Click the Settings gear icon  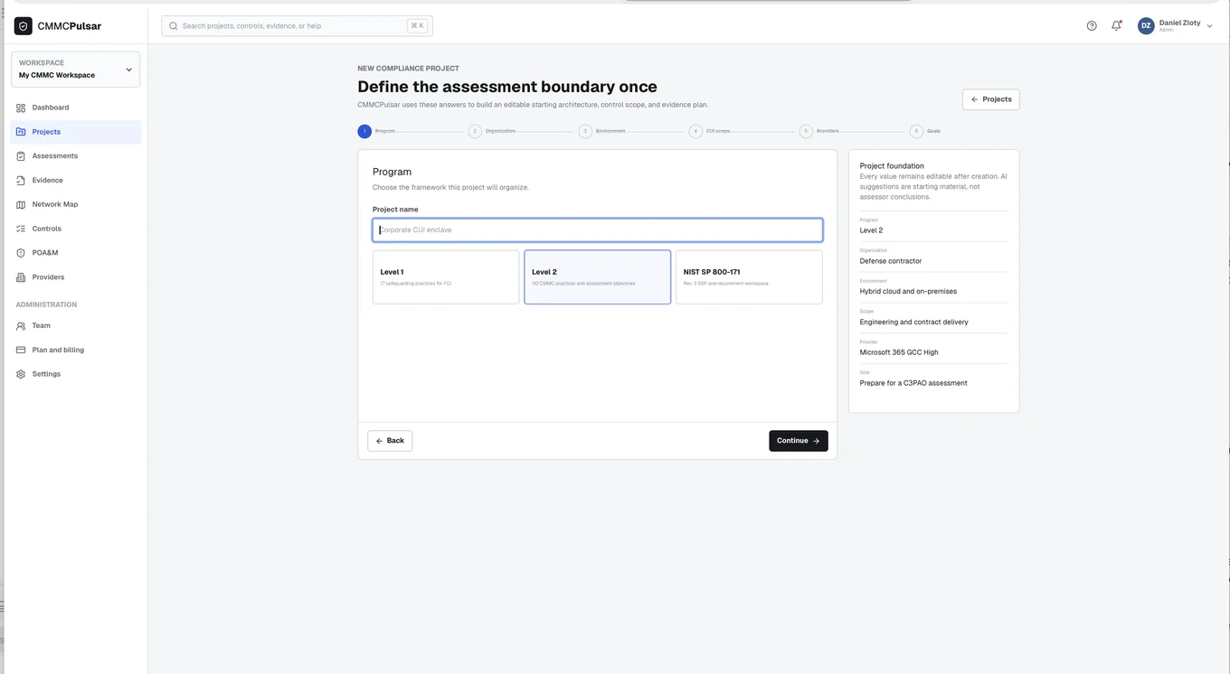point(21,374)
